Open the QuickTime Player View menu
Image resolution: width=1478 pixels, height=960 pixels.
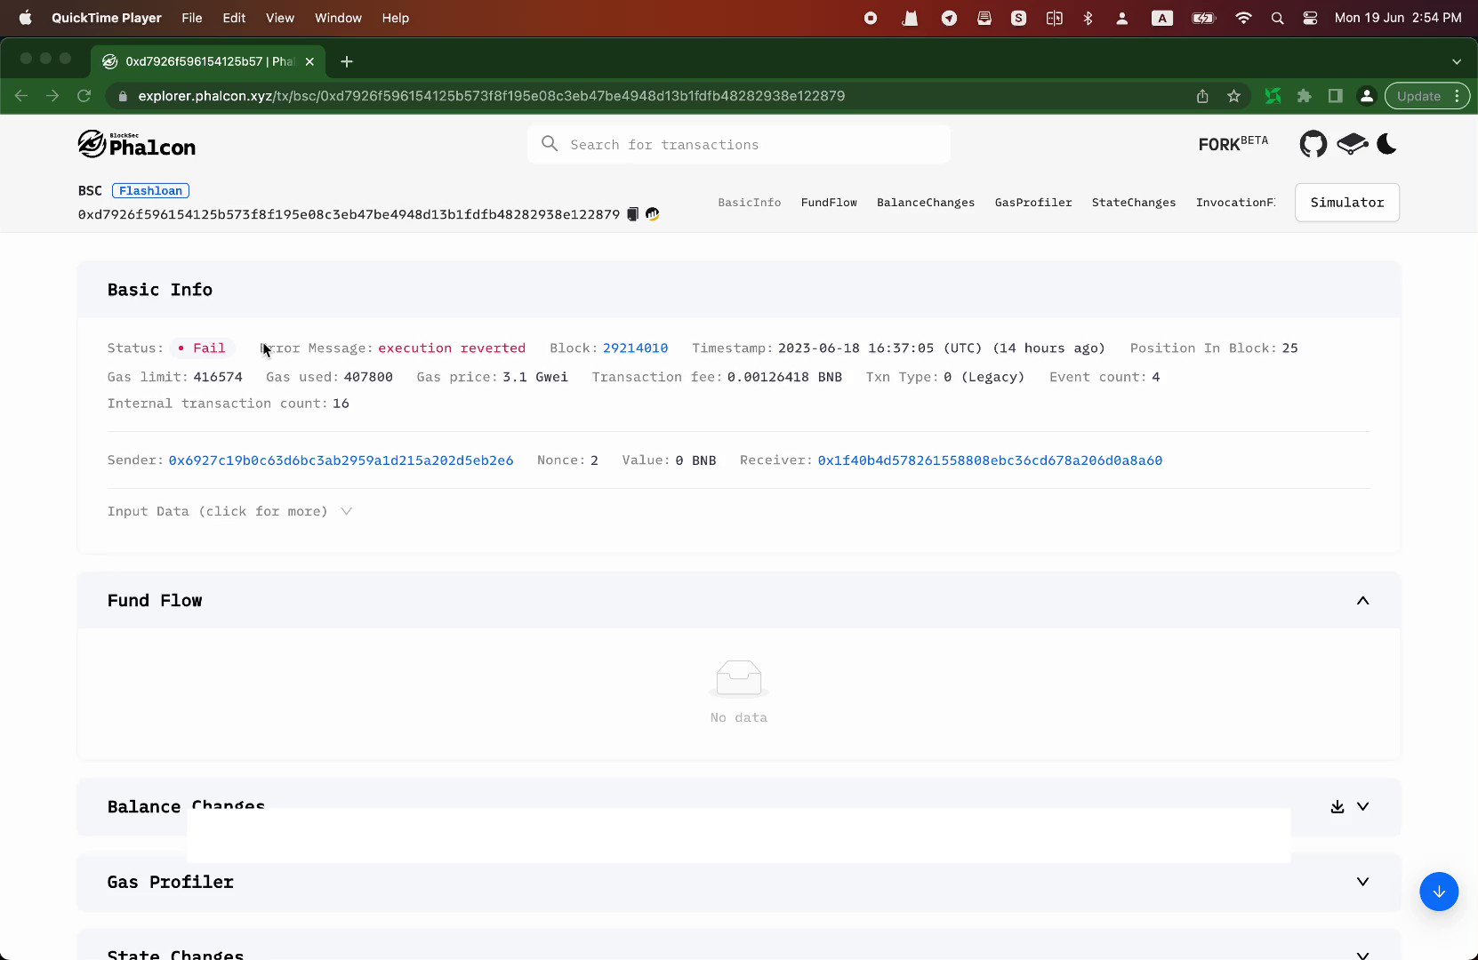279,18
